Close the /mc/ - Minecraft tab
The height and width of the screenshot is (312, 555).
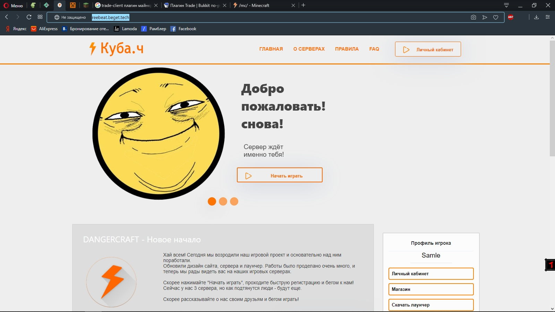tap(293, 6)
